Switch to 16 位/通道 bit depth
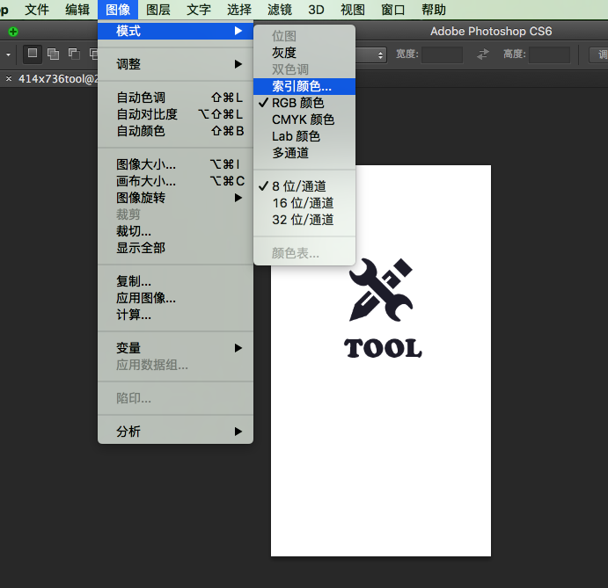Viewport: 608px width, 588px height. (x=302, y=203)
